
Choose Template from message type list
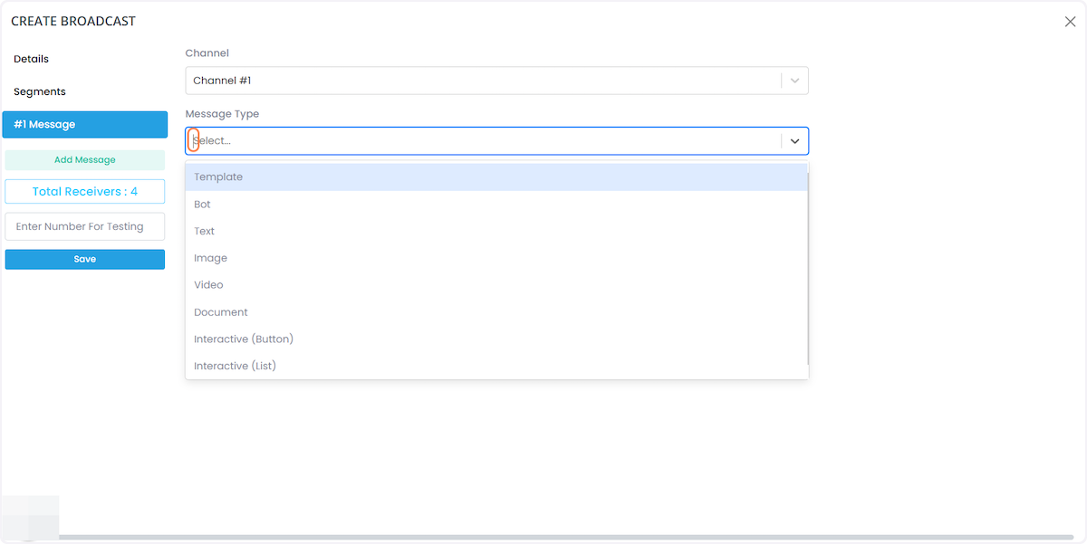[496, 177]
